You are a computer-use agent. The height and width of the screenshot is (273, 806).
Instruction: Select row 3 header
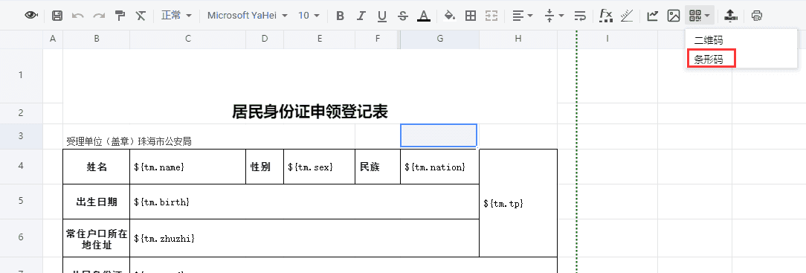tap(21, 136)
